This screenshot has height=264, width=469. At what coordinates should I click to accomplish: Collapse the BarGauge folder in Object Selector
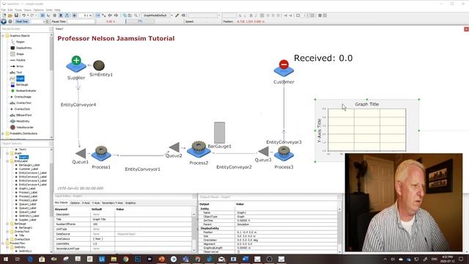tap(7, 224)
